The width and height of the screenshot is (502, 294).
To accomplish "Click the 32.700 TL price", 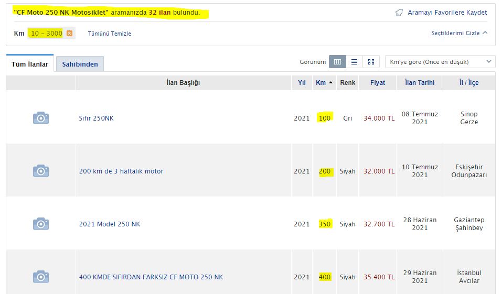I will [x=379, y=224].
